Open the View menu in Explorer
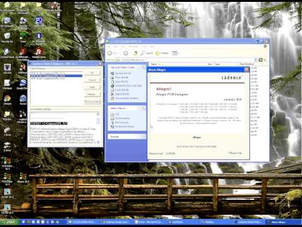 (123, 47)
